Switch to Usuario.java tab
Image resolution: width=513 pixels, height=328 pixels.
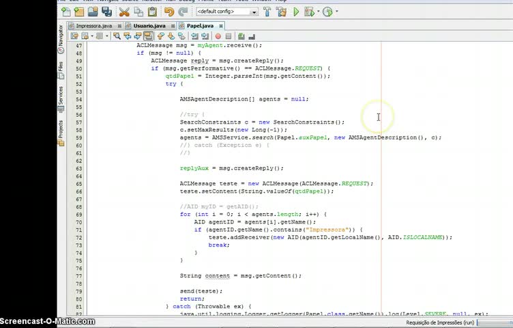[x=149, y=25]
